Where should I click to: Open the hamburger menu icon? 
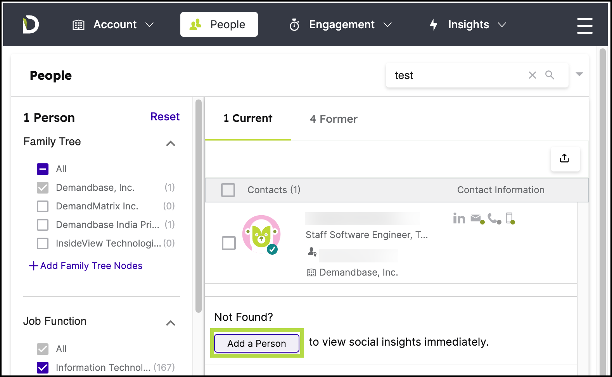point(584,26)
